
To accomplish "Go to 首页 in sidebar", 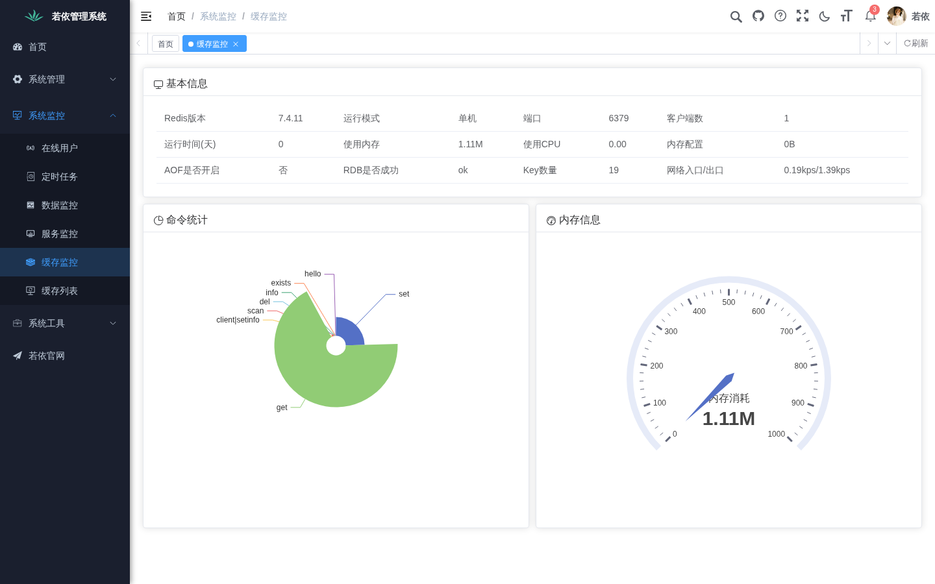I will click(x=65, y=47).
